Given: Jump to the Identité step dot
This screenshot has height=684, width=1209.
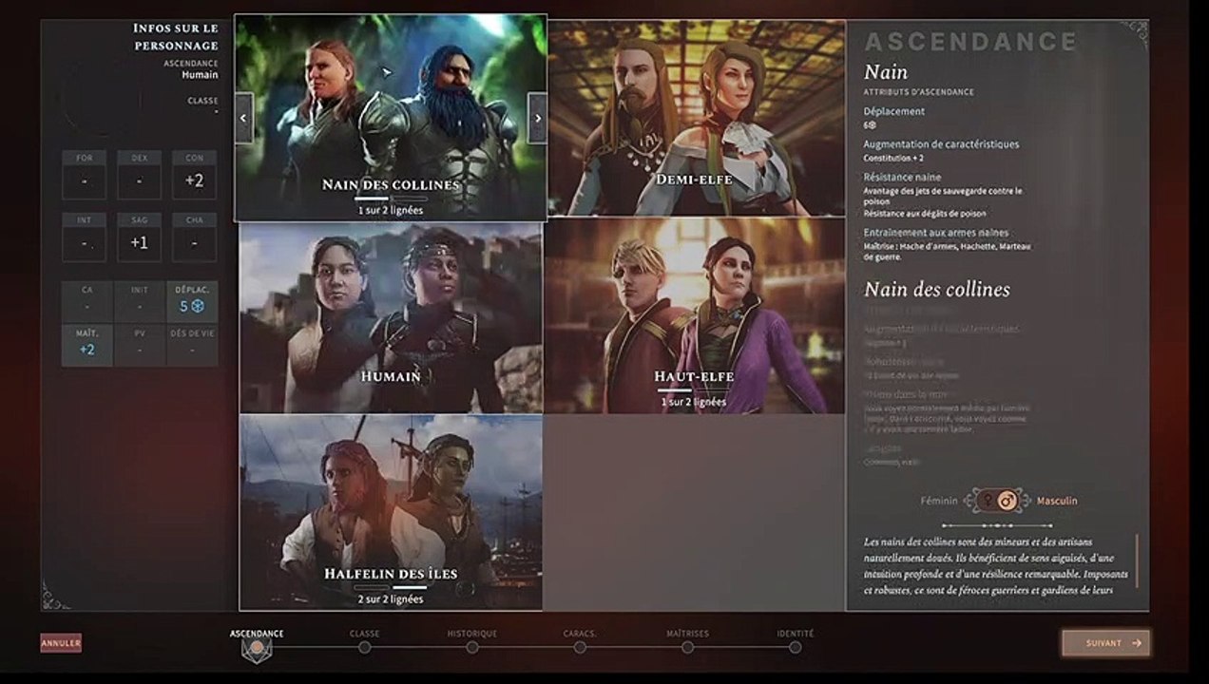Looking at the screenshot, I should [795, 648].
